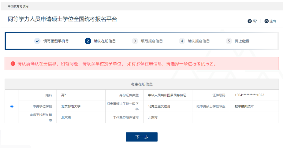Image resolution: width=283 pixels, height=148 pixels.
Task: Click the 考生在册信息 table header
Action: tap(142, 84)
